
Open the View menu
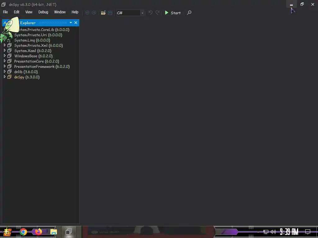click(x=29, y=12)
